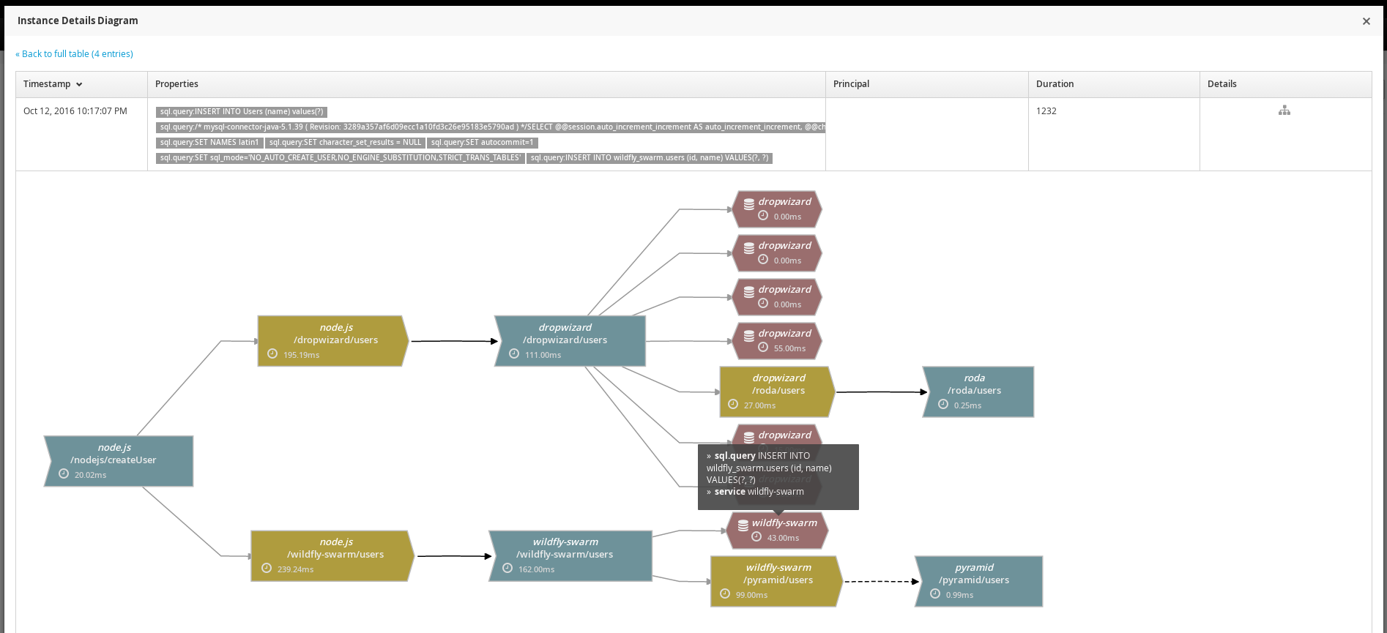Select mysql-connector-java revision query tag
1387x633 pixels.
point(491,127)
